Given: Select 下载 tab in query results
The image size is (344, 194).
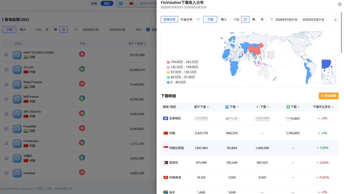Looking at the screenshot, I should 9,29.
